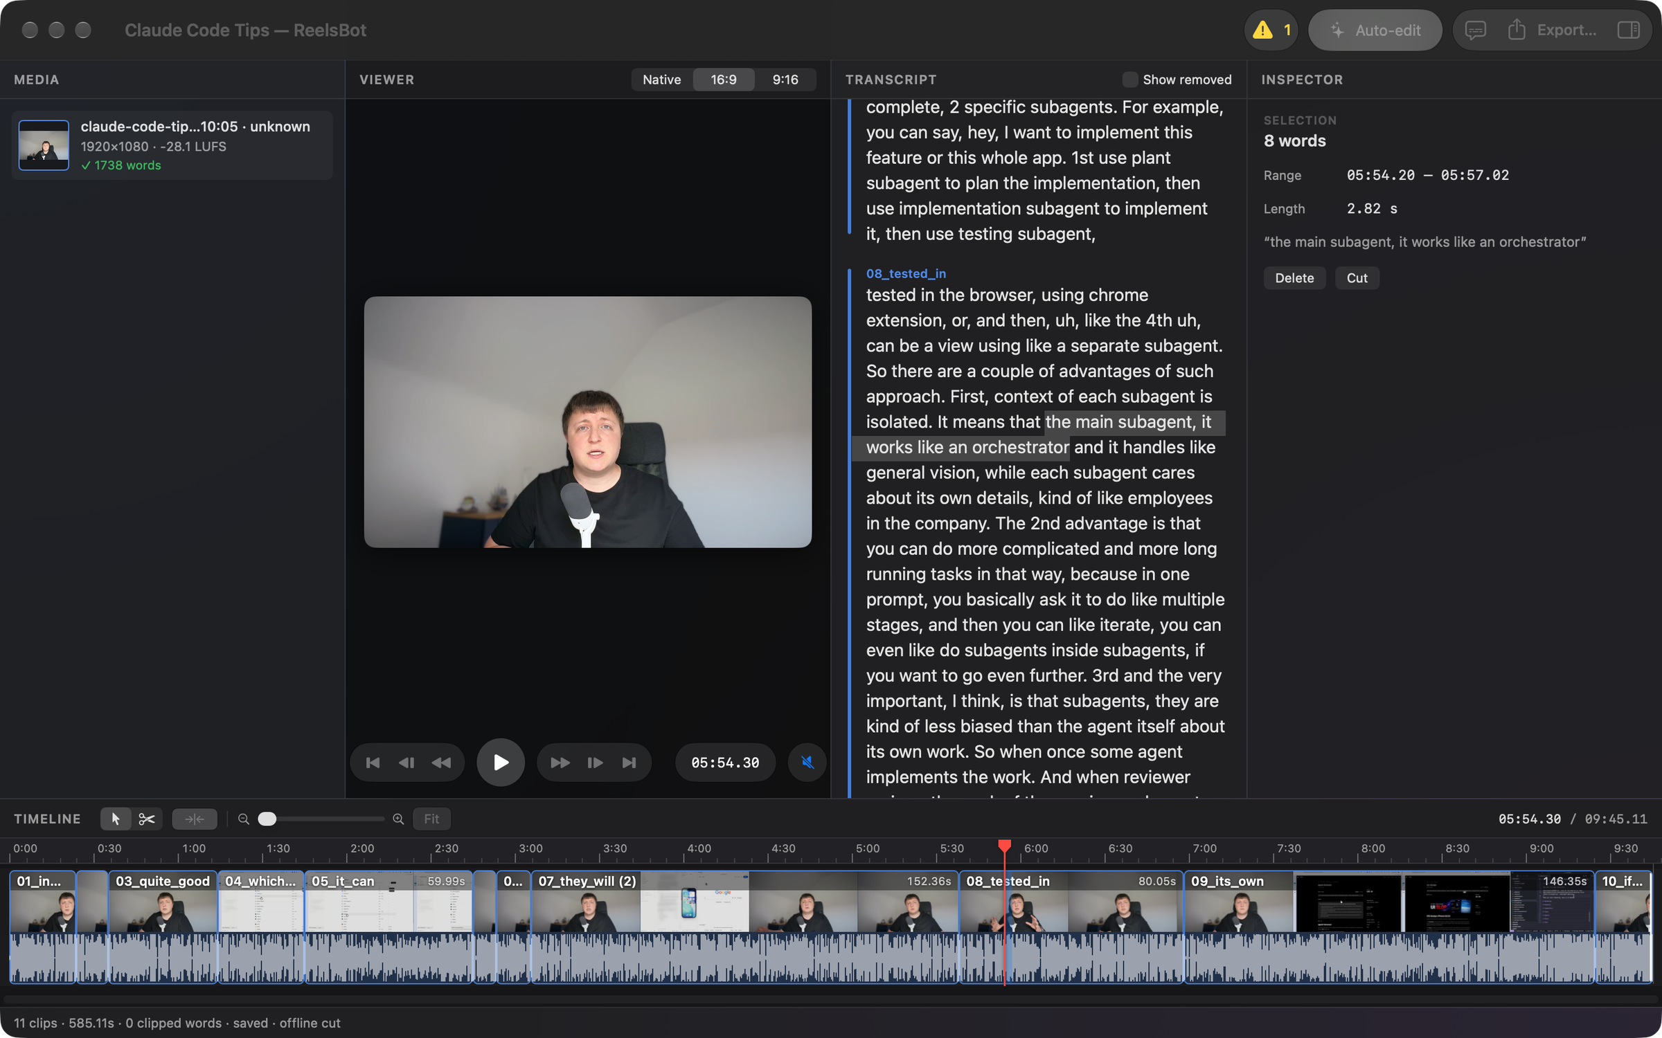
Task: Click 'tested in the browser' transcript line
Action: tap(1007, 295)
